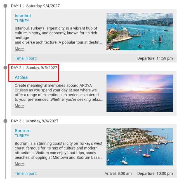Viewport: 179px width, 179px height.
Task: Click the TURKEY label under Bodrum
Action: 22,136
